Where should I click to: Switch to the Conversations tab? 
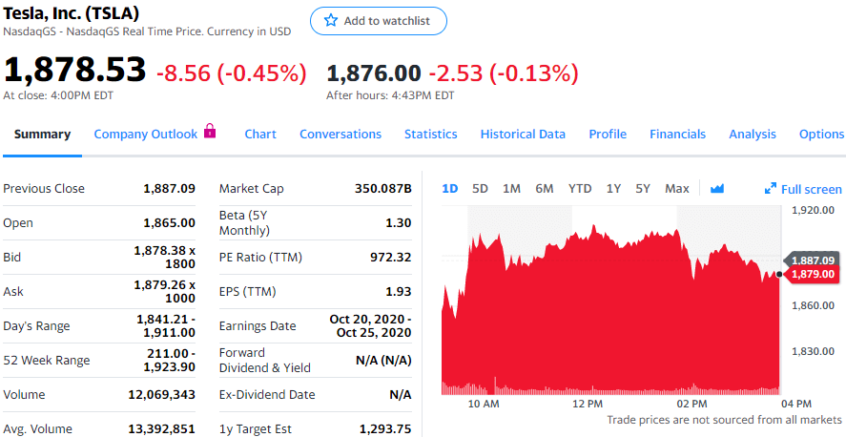pyautogui.click(x=340, y=135)
